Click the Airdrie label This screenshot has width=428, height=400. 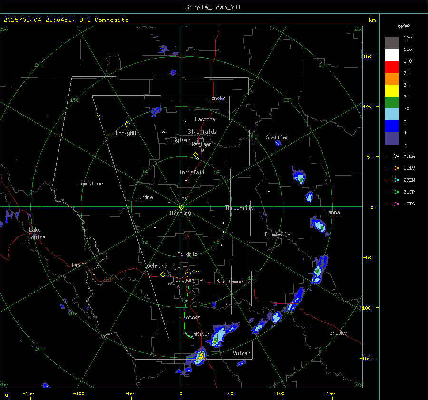click(x=187, y=254)
